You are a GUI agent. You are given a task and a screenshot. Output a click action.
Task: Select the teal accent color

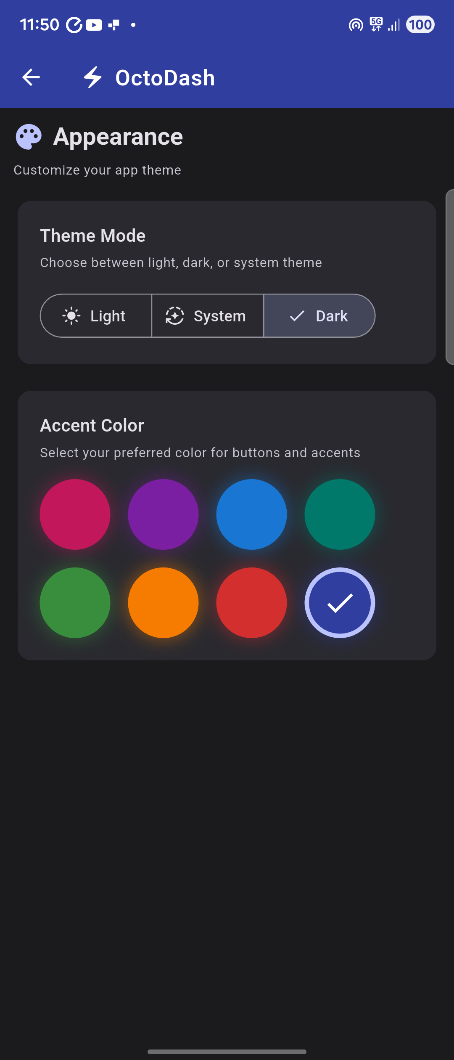pyautogui.click(x=340, y=514)
